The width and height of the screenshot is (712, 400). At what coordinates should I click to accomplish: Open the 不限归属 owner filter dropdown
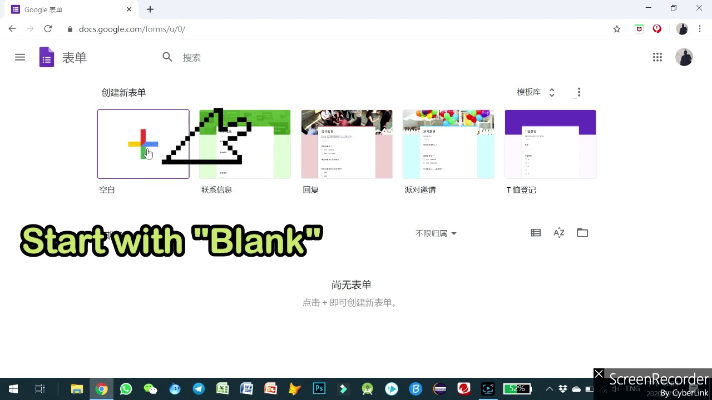(x=436, y=233)
